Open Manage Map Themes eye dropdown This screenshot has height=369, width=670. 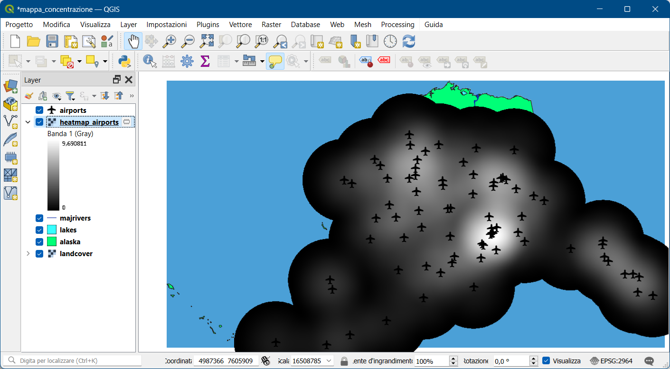tap(57, 96)
